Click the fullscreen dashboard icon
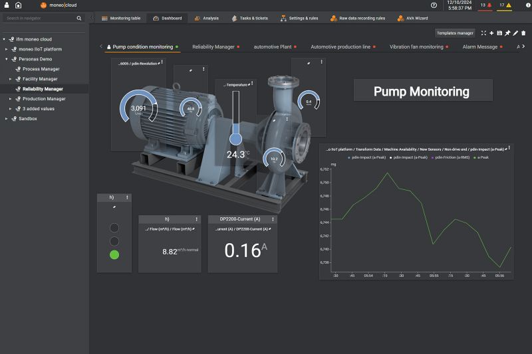 click(483, 33)
